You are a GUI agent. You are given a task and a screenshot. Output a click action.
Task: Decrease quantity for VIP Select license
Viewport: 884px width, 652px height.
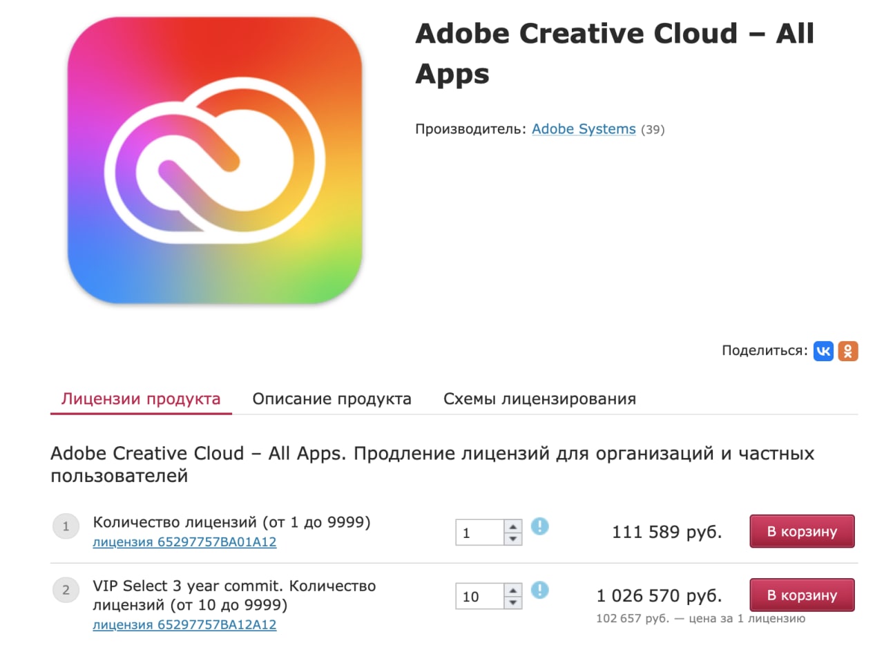(512, 602)
